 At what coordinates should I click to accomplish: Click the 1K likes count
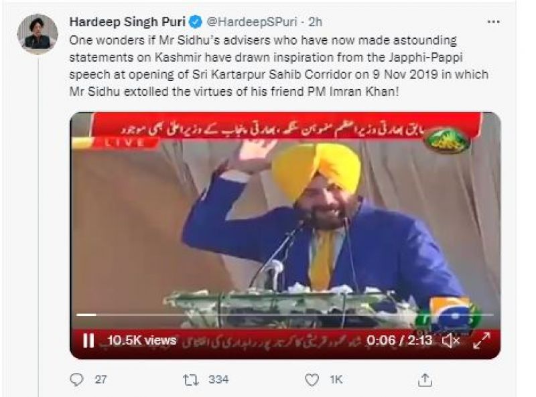(x=336, y=380)
